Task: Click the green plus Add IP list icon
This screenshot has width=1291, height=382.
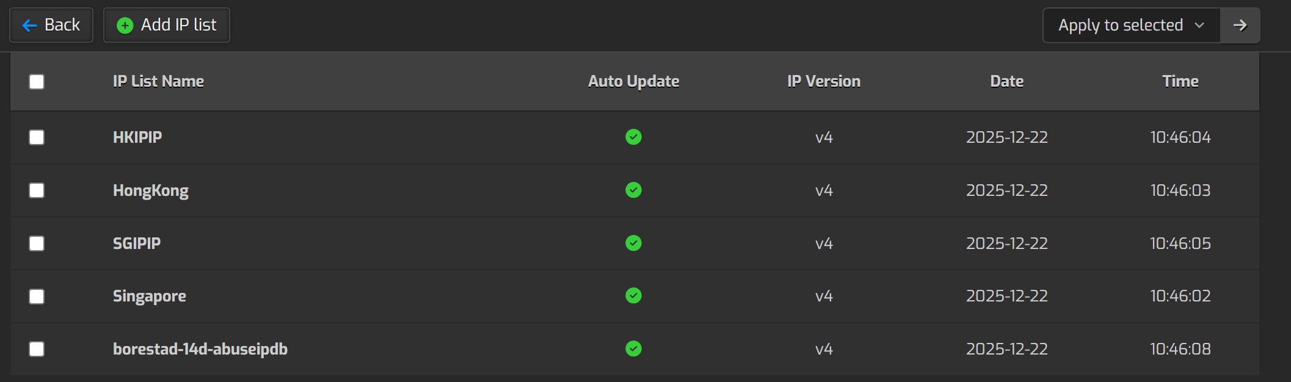Action: (x=125, y=26)
